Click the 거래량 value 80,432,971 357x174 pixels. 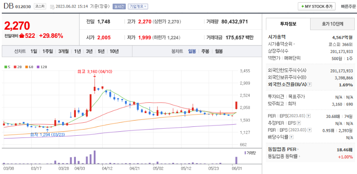[235, 22]
